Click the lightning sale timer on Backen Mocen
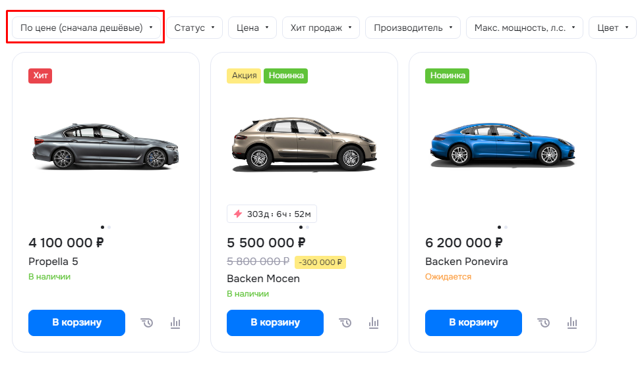 (272, 214)
